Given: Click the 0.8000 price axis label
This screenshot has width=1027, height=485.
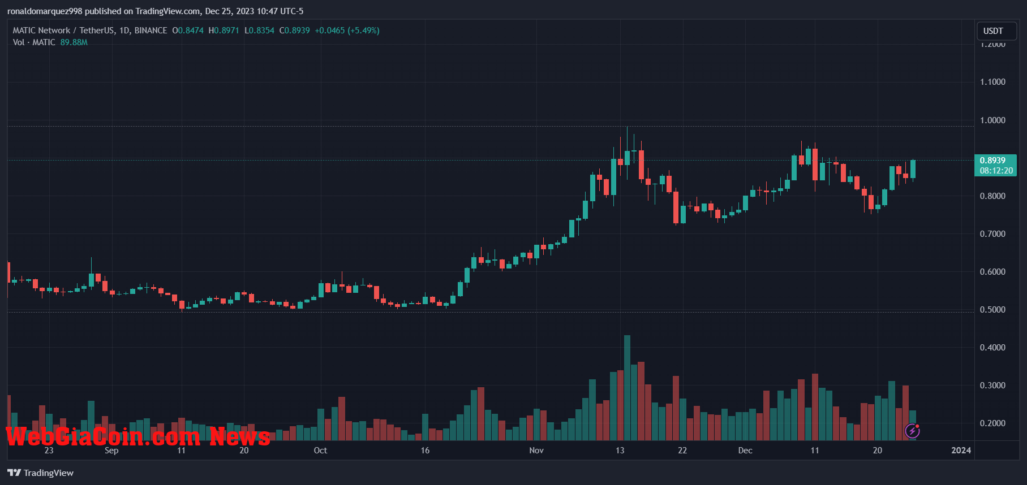Looking at the screenshot, I should coord(992,196).
